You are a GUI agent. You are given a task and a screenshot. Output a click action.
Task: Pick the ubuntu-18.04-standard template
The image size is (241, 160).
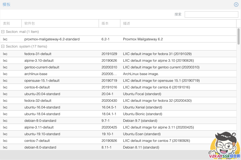tap(42, 114)
